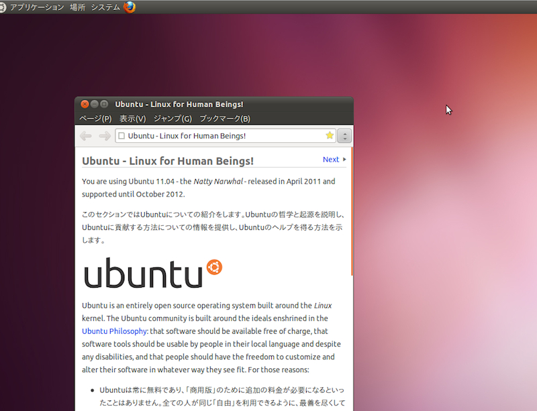Image resolution: width=537 pixels, height=411 pixels.
Task: Click the page icon in the location bar
Action: pyautogui.click(x=121, y=136)
